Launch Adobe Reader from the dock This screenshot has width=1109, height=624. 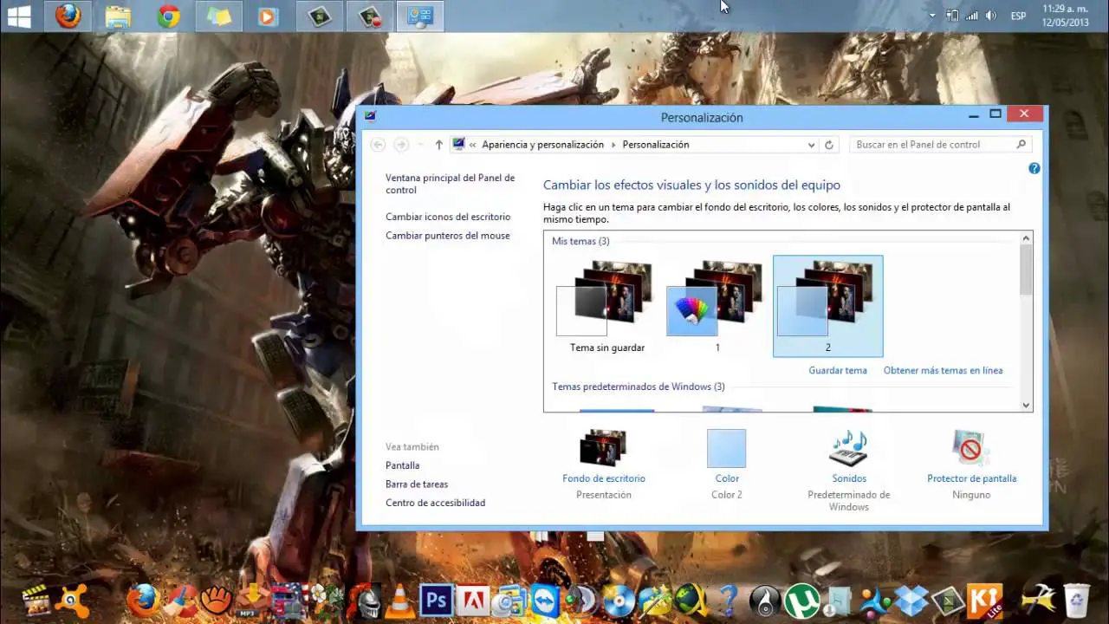(x=473, y=600)
